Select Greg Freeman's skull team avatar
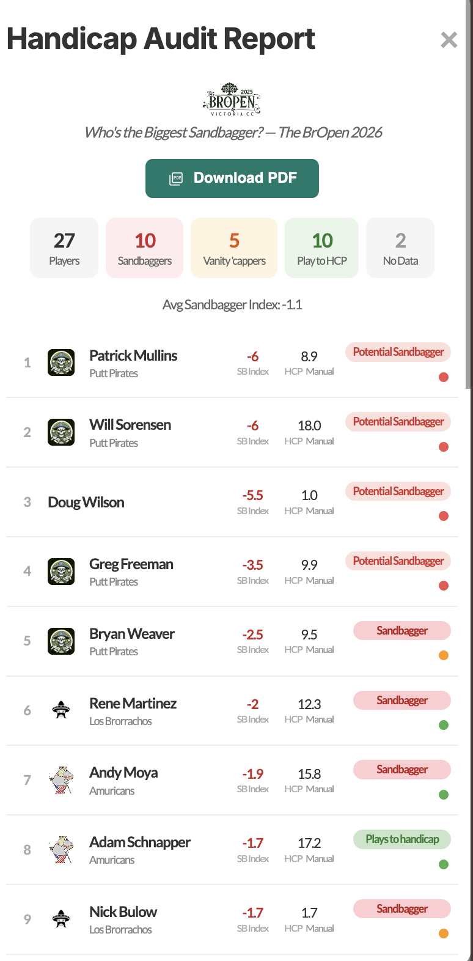This screenshot has width=473, height=961. tap(61, 571)
